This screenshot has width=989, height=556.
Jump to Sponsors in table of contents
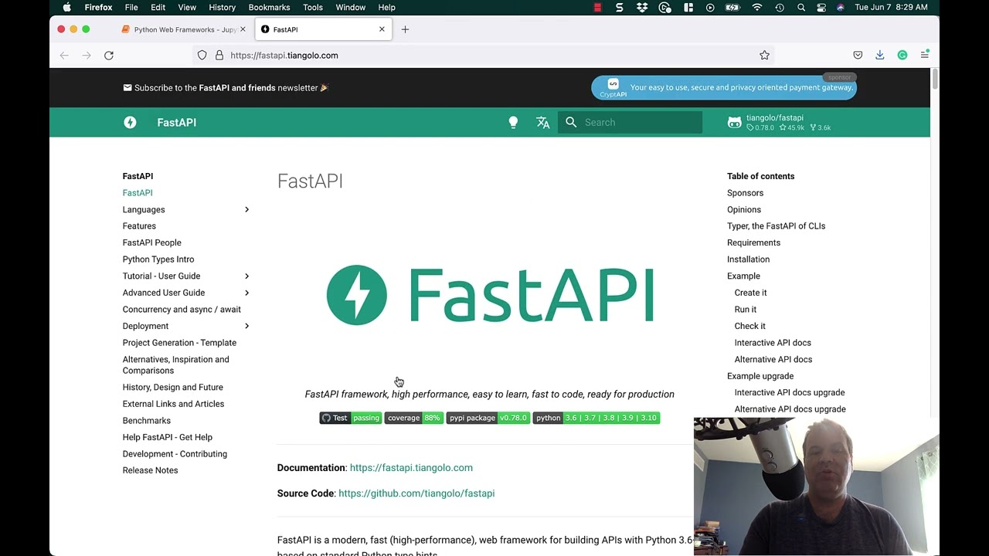pyautogui.click(x=745, y=193)
